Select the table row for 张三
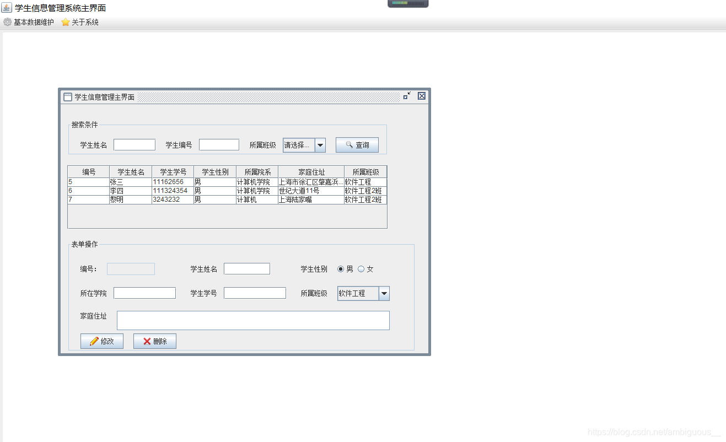 (227, 182)
